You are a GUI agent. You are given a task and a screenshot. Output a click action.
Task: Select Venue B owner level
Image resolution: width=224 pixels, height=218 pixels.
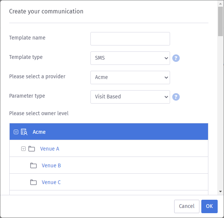(51, 165)
